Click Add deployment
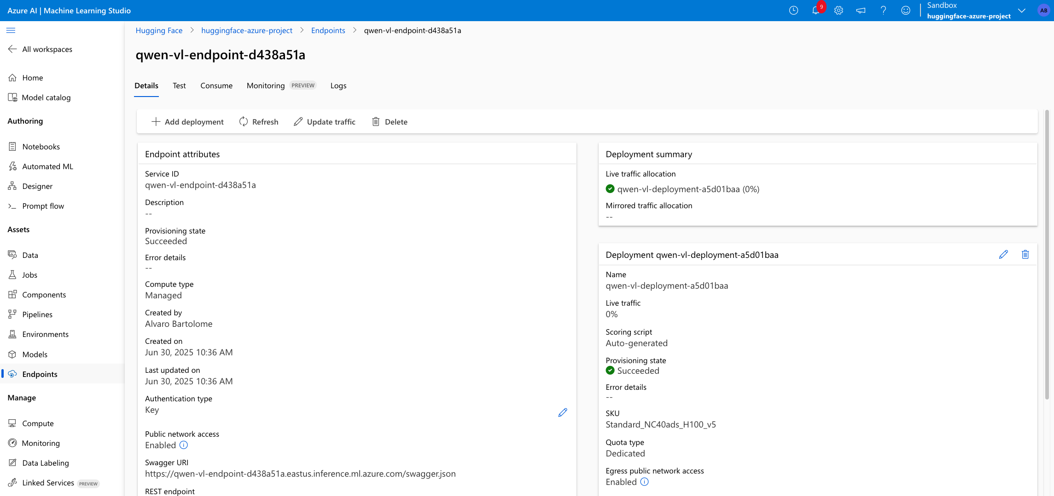Viewport: 1054px width, 496px height. (x=187, y=121)
